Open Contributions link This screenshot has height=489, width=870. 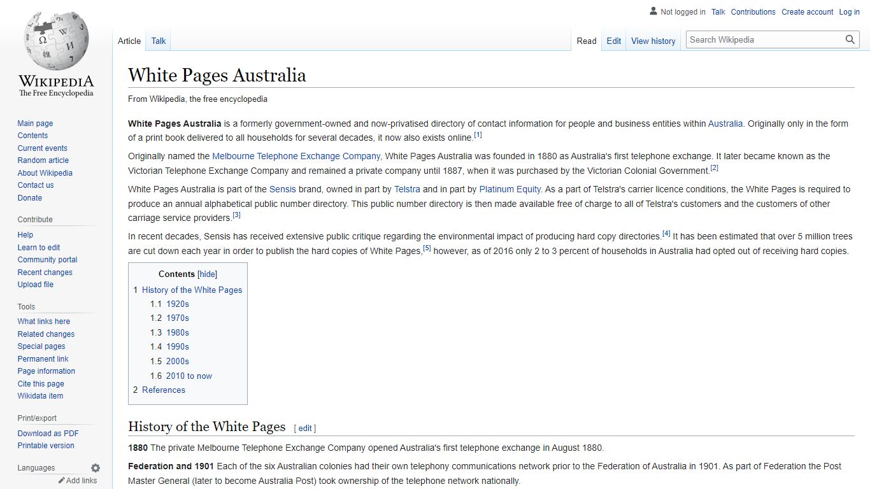[x=753, y=12]
